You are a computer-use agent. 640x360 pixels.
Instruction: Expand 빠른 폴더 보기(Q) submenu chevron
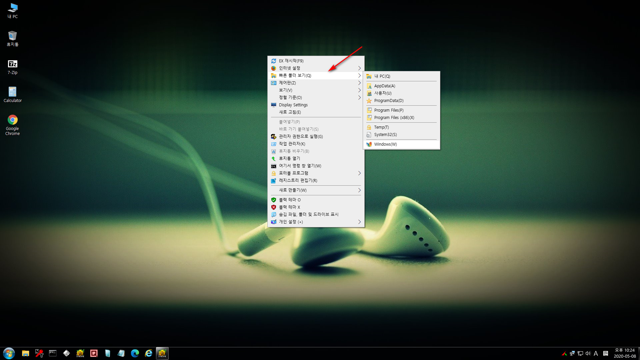(359, 76)
